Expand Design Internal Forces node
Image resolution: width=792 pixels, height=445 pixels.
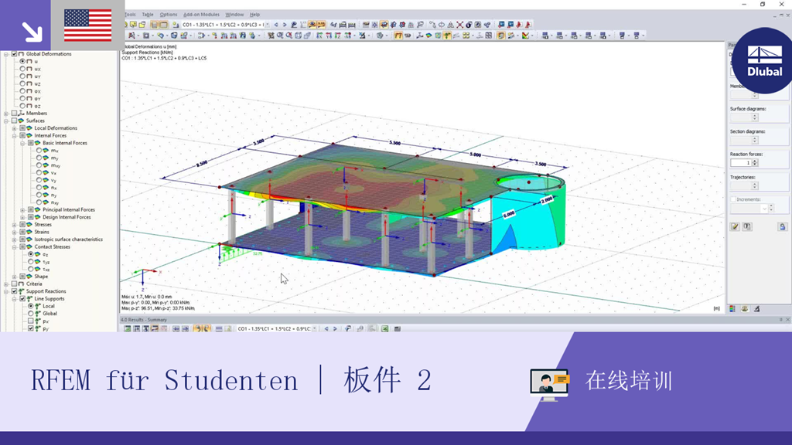22,217
